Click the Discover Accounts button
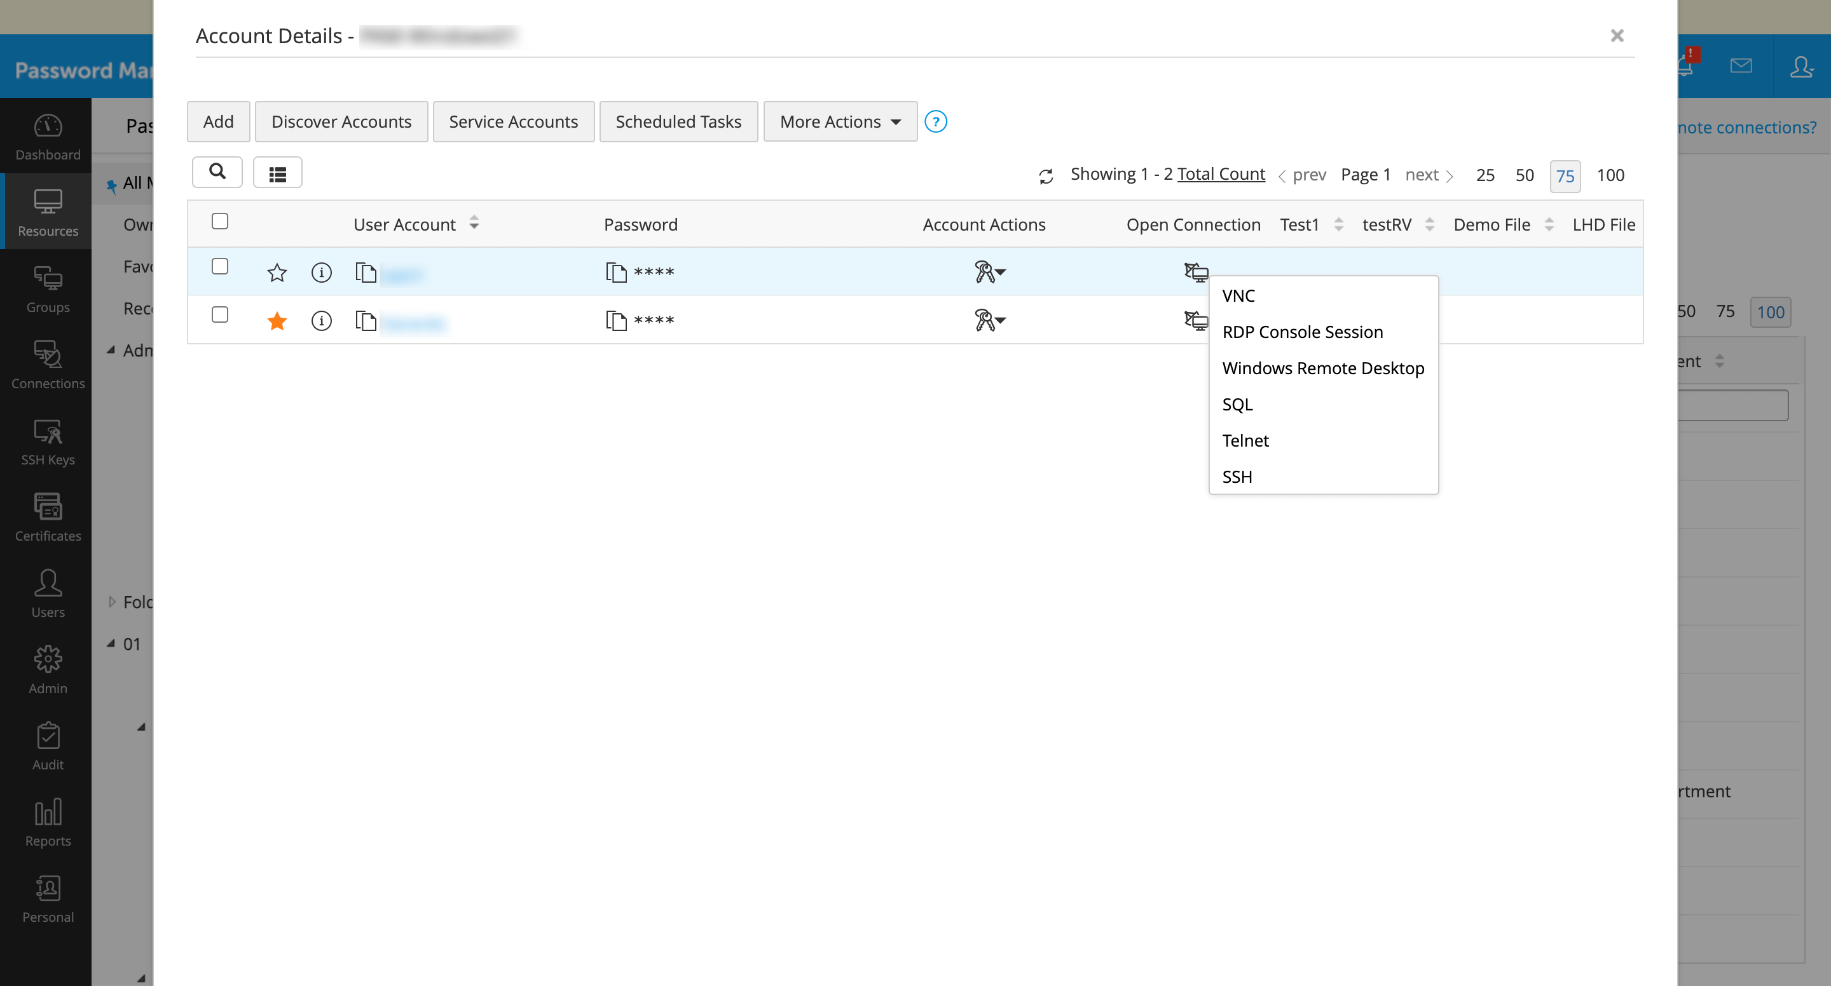 (341, 121)
